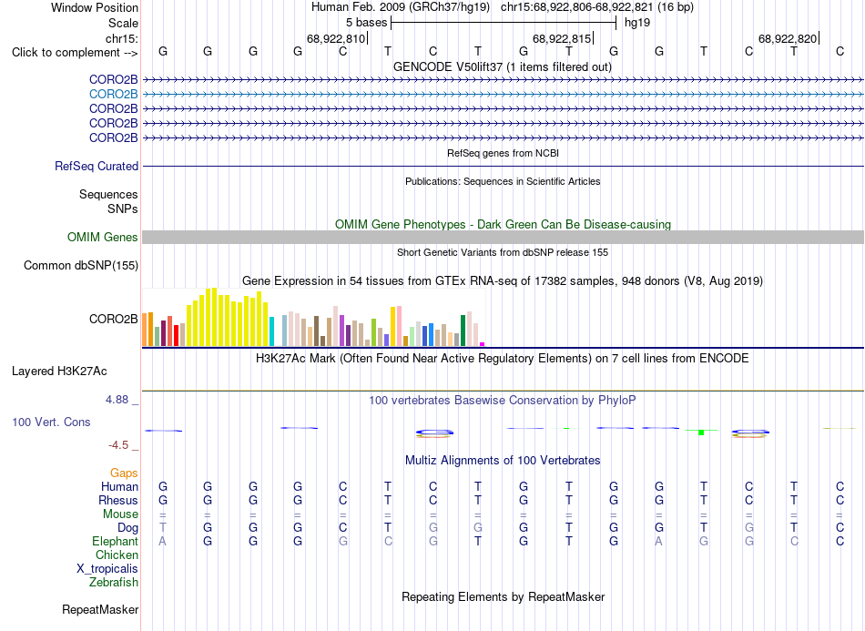Click the red bar in GTEx chart
Screen dimensions: 865x631
pos(176,335)
